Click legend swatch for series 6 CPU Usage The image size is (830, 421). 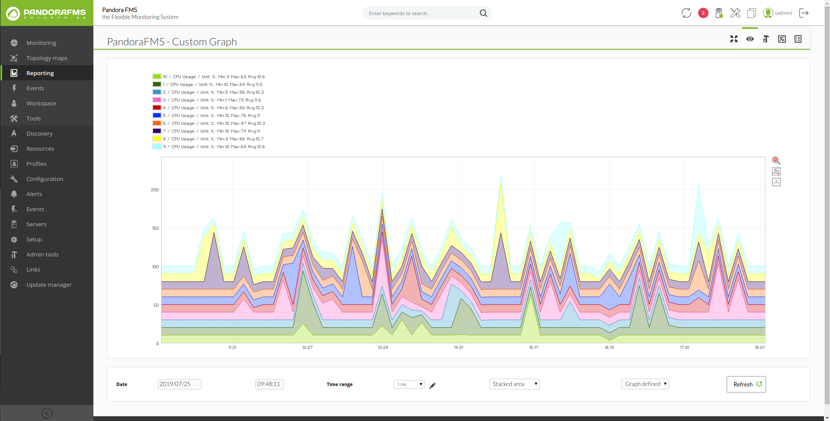(156, 123)
